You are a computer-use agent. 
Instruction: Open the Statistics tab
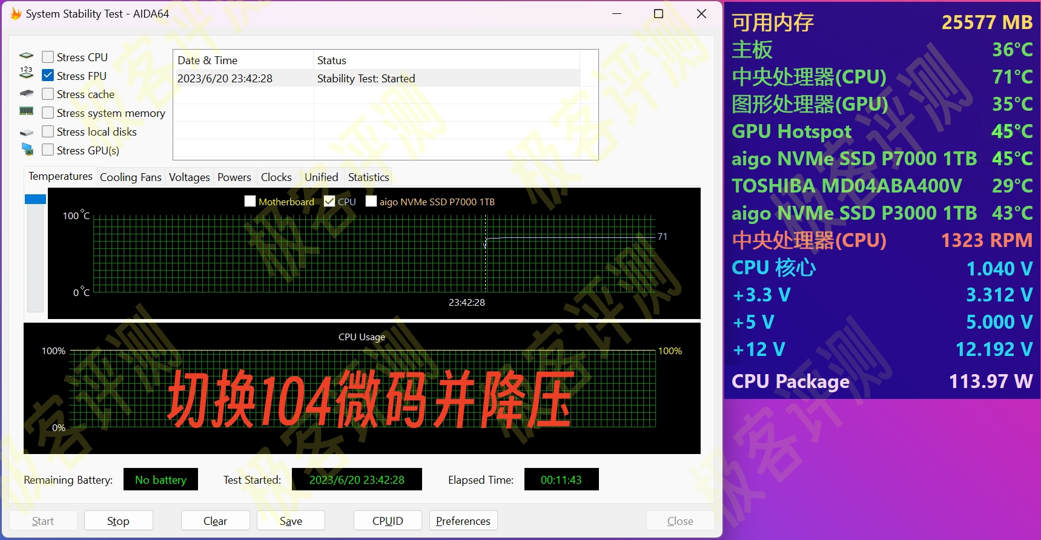pos(369,177)
